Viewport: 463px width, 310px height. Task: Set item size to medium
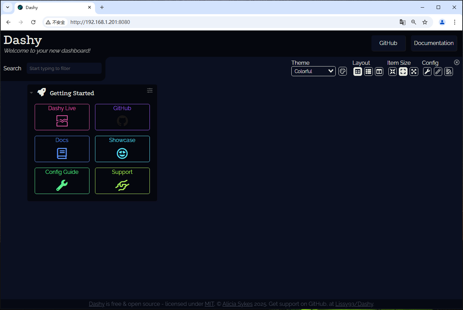tap(403, 71)
